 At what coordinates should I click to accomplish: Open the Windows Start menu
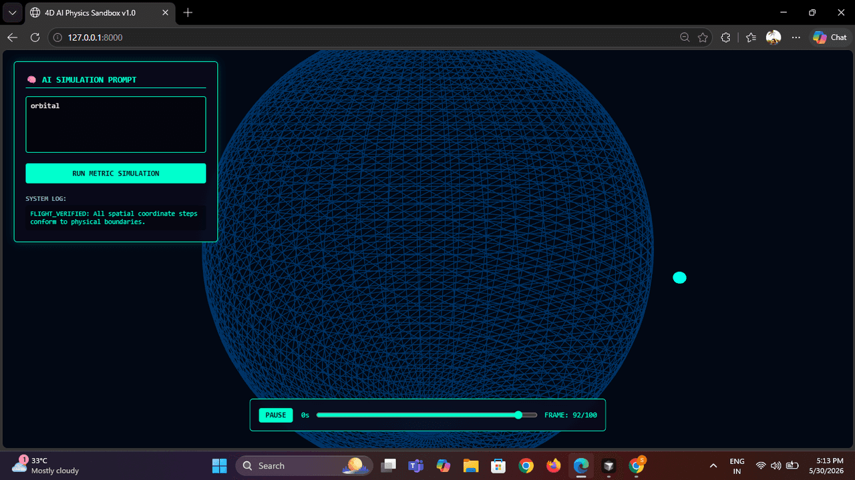[x=219, y=465]
